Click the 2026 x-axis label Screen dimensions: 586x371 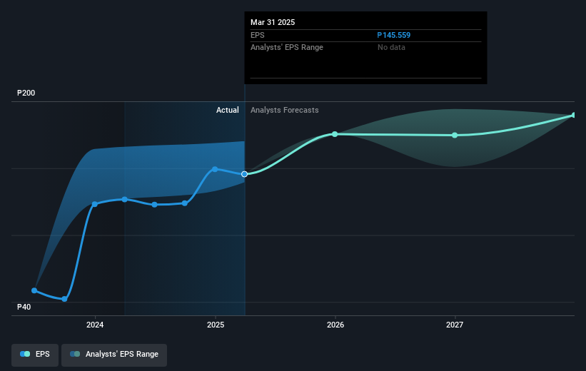335,325
